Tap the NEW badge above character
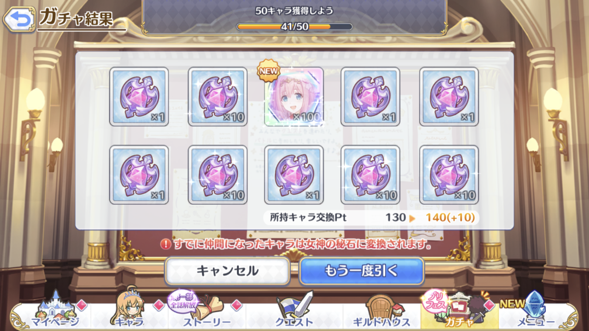Screen dimensions: 589x331 tap(269, 71)
